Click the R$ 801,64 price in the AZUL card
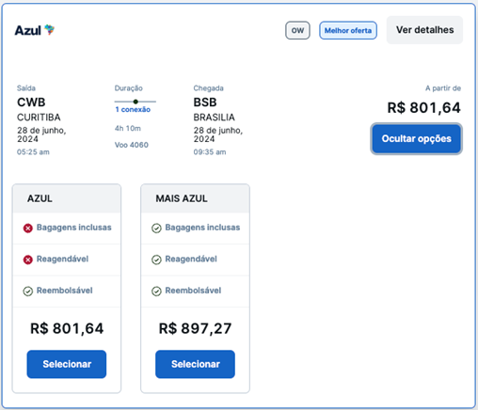 [67, 328]
